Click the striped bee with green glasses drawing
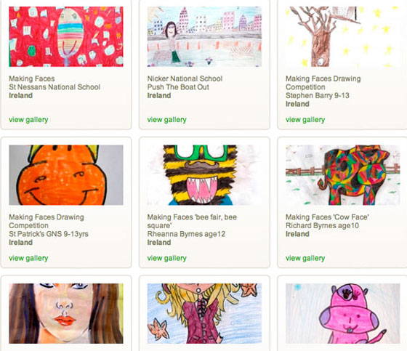 pos(204,175)
